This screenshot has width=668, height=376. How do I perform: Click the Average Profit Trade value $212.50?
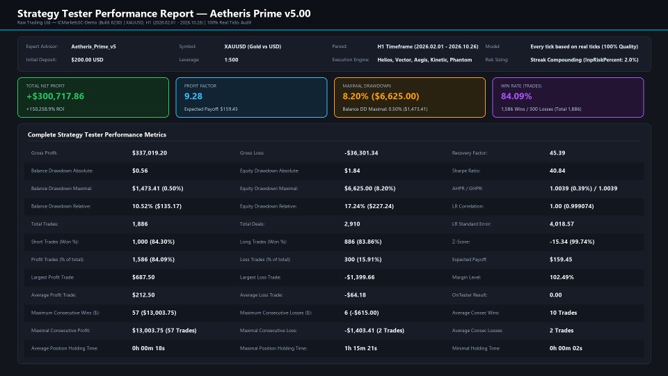click(x=143, y=295)
